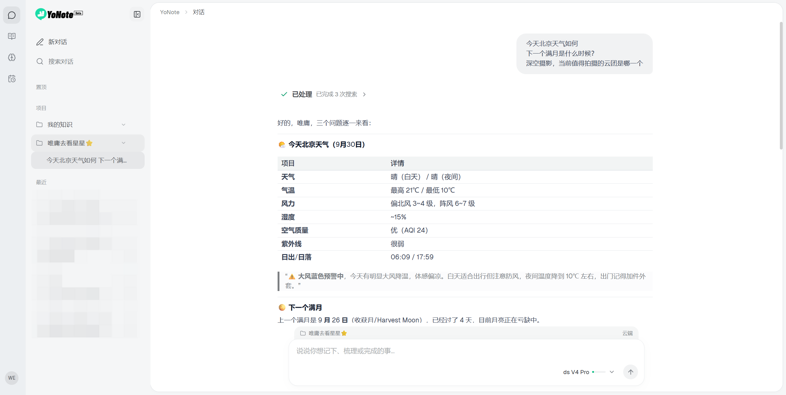Image resolution: width=786 pixels, height=395 pixels.
Task: Click folder icon beside 我的知识
Action: (39, 125)
